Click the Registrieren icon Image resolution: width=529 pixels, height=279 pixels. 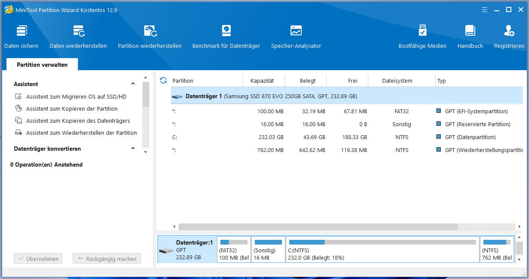pyautogui.click(x=509, y=31)
